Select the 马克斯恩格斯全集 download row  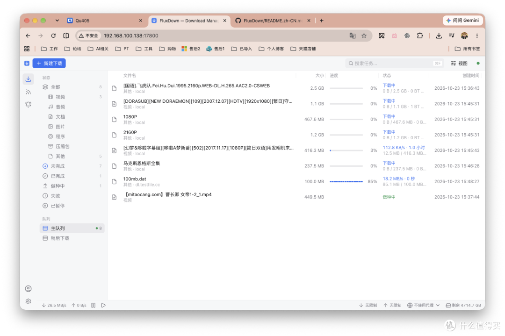296,166
